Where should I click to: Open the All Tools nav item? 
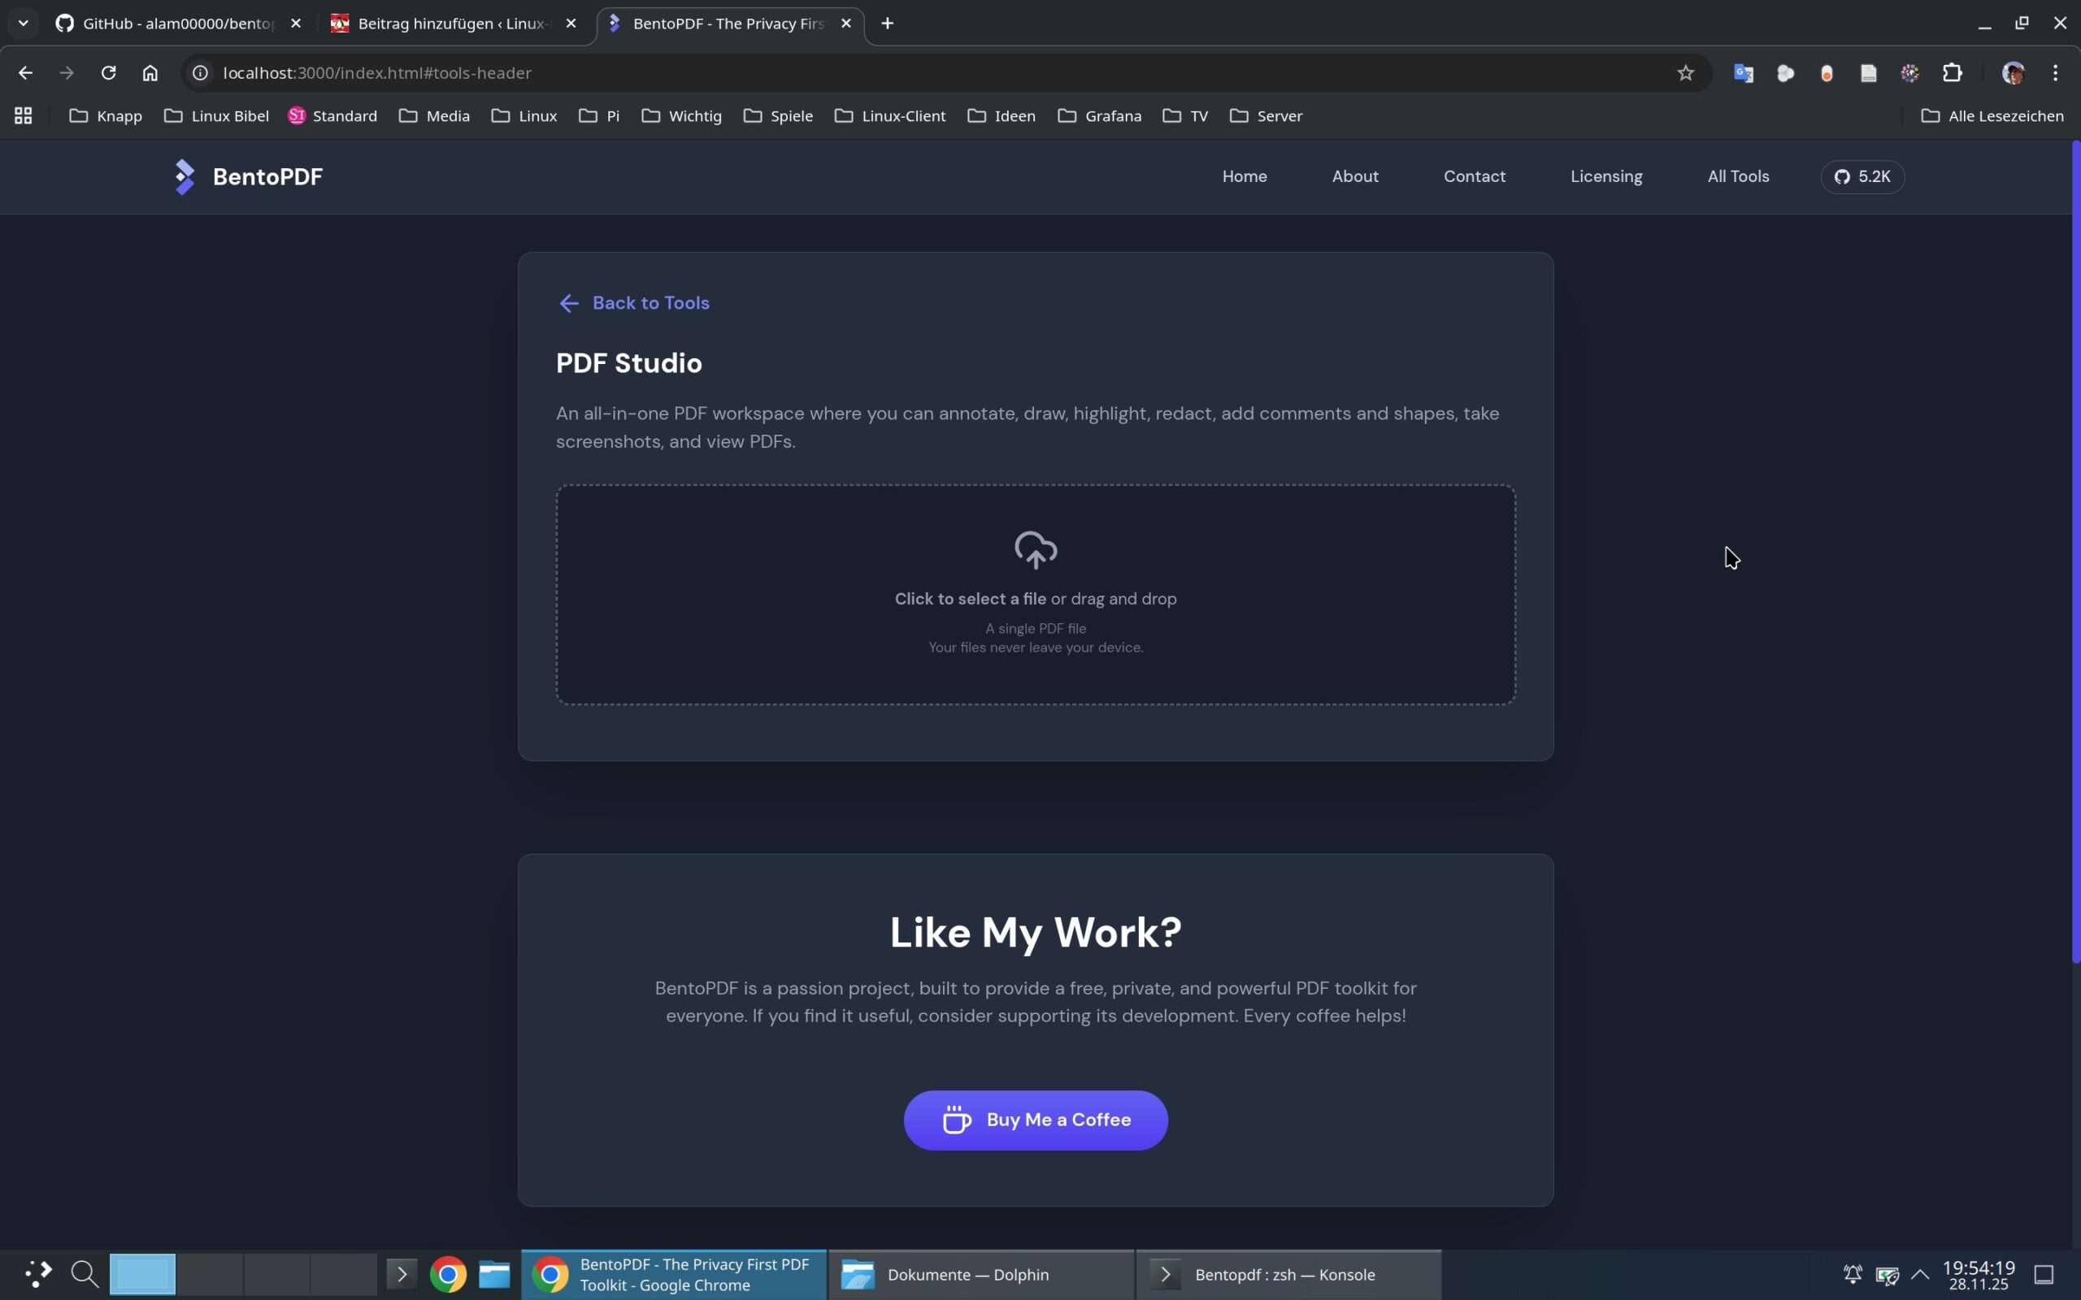coord(1738,176)
